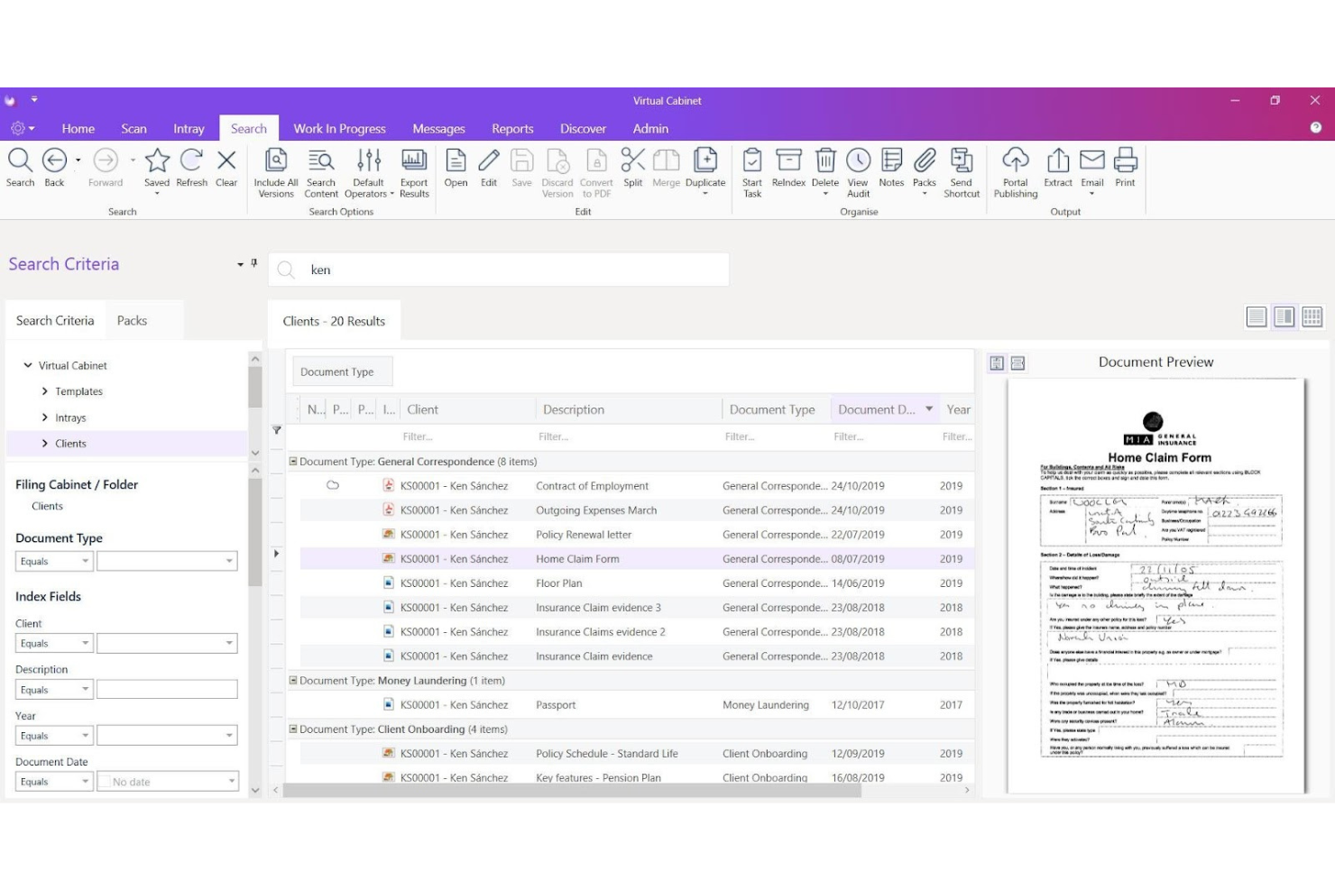Select the Export Results icon

tap(413, 171)
